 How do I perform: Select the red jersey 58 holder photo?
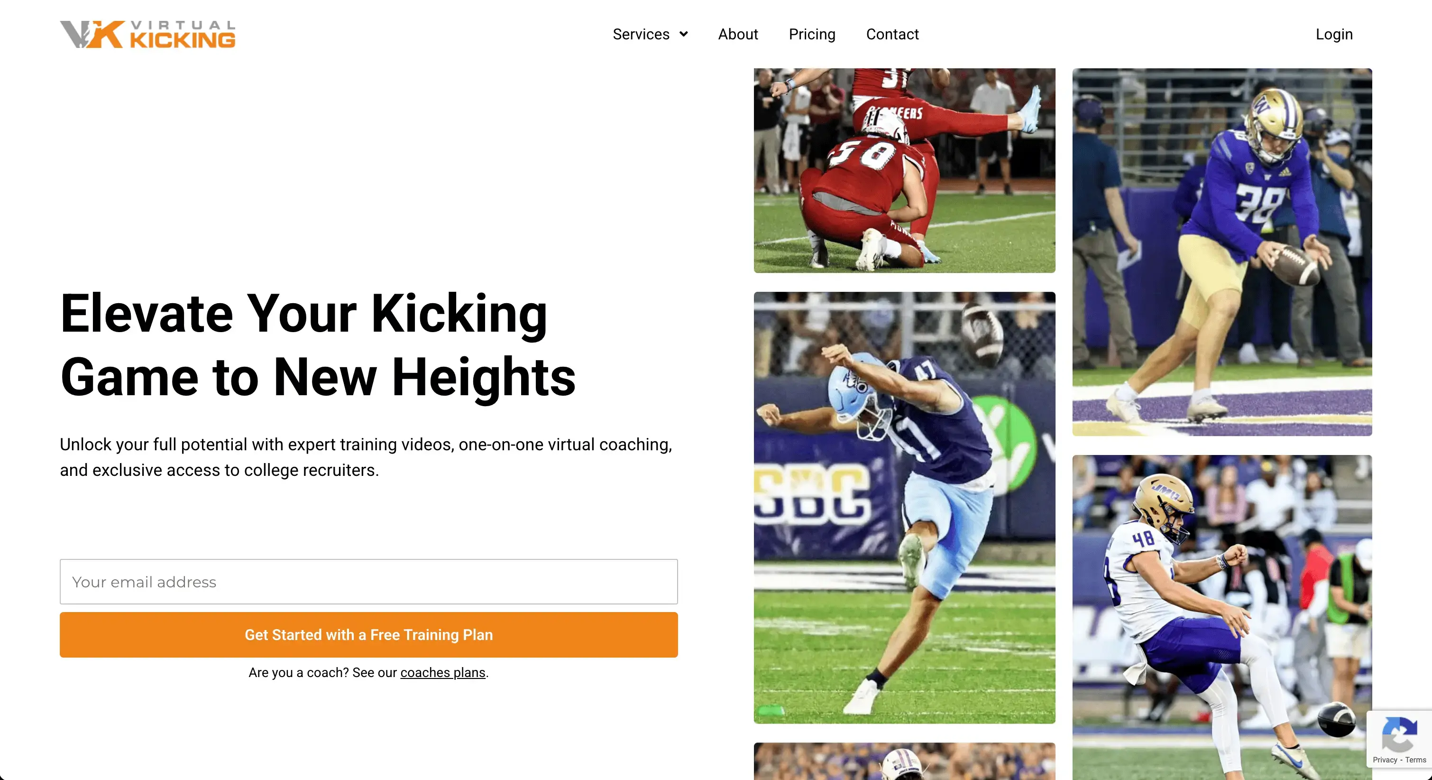click(x=904, y=170)
